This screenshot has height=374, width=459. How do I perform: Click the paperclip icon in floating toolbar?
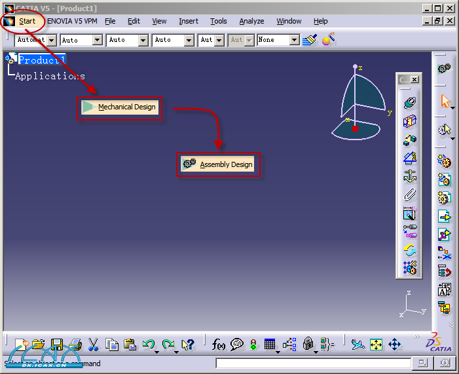tap(410, 195)
